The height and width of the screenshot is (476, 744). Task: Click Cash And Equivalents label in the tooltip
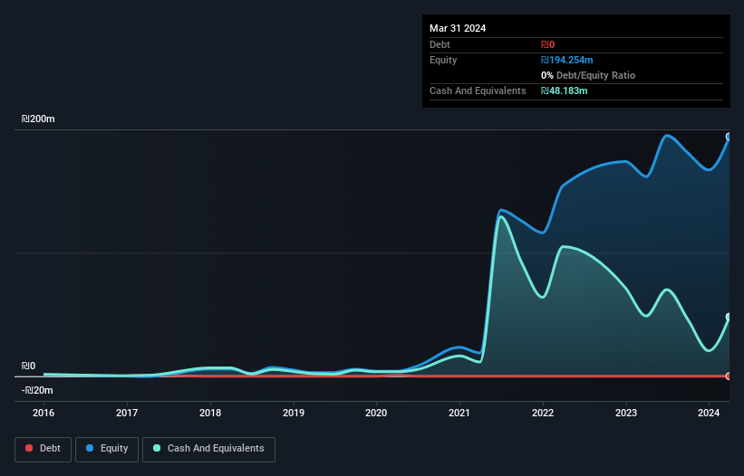click(478, 90)
